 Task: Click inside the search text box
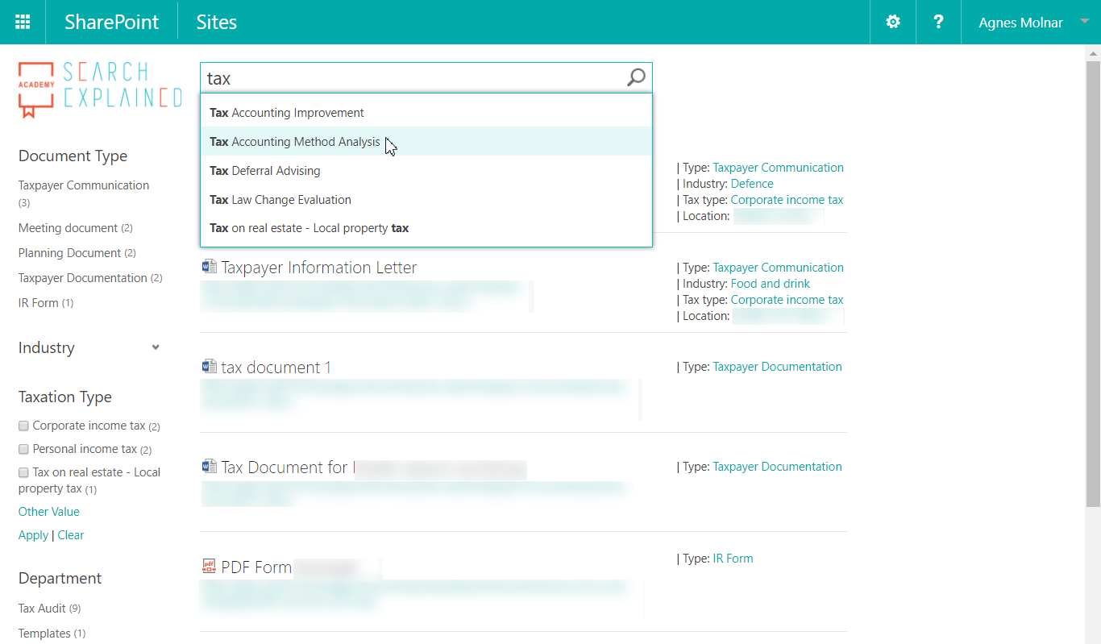(x=411, y=78)
